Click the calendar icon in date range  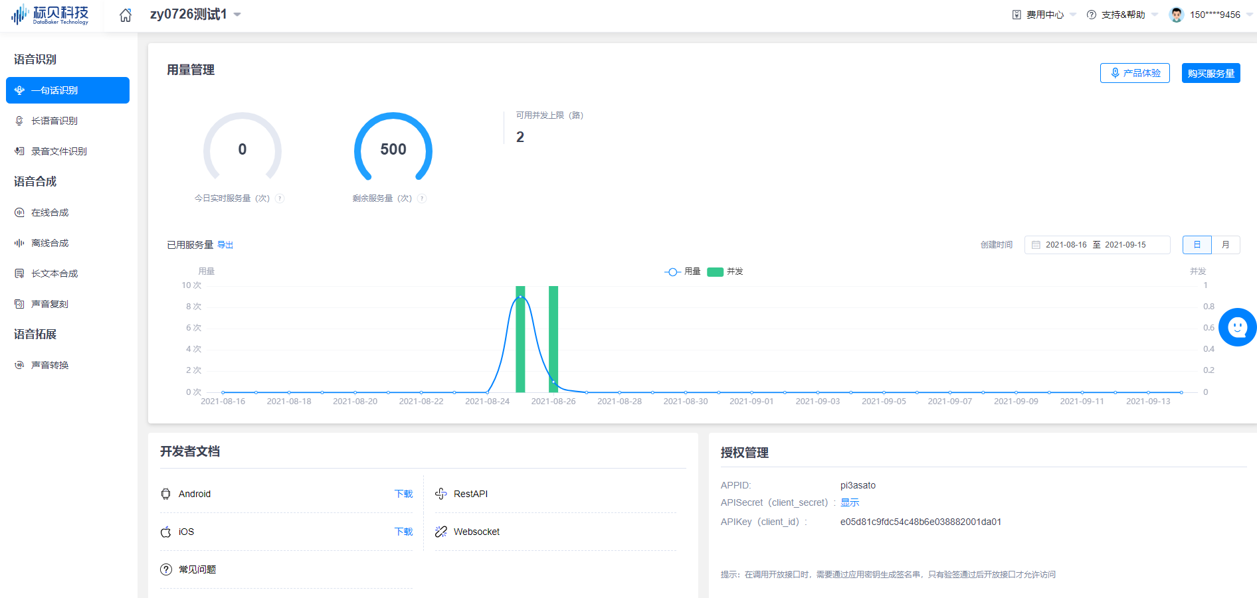click(x=1036, y=245)
